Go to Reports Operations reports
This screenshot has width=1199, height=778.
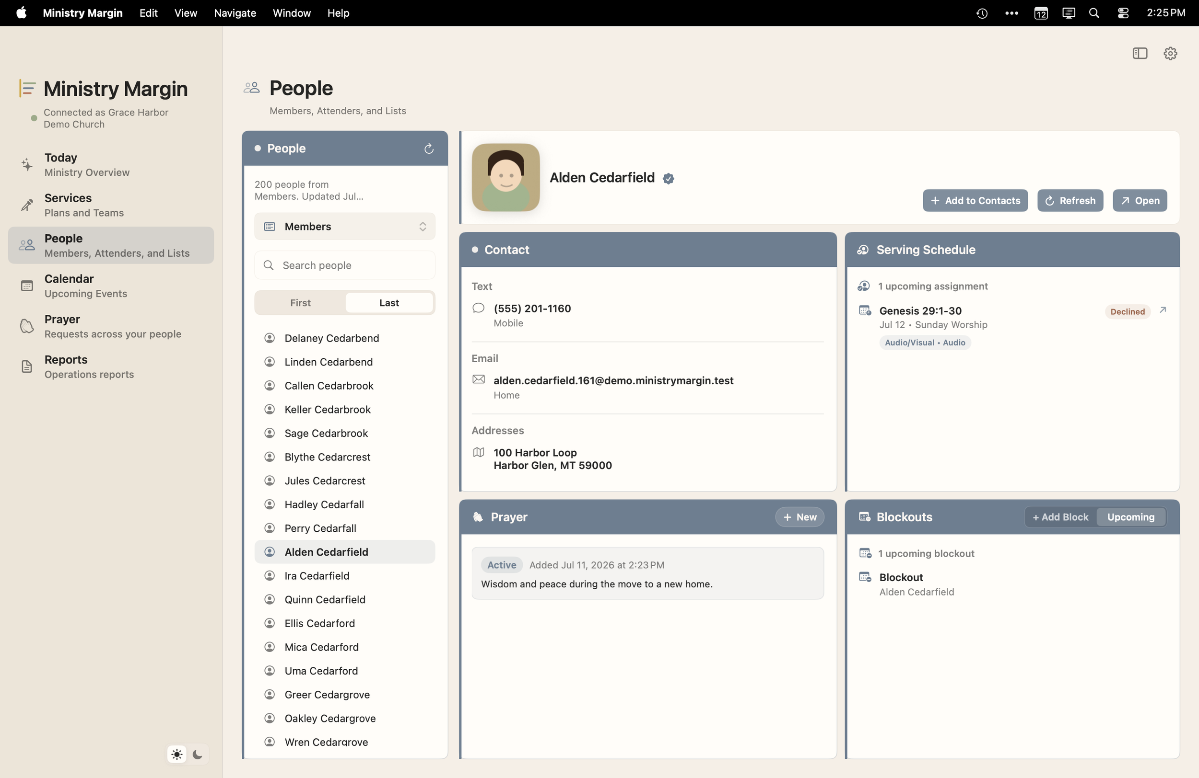click(111, 366)
